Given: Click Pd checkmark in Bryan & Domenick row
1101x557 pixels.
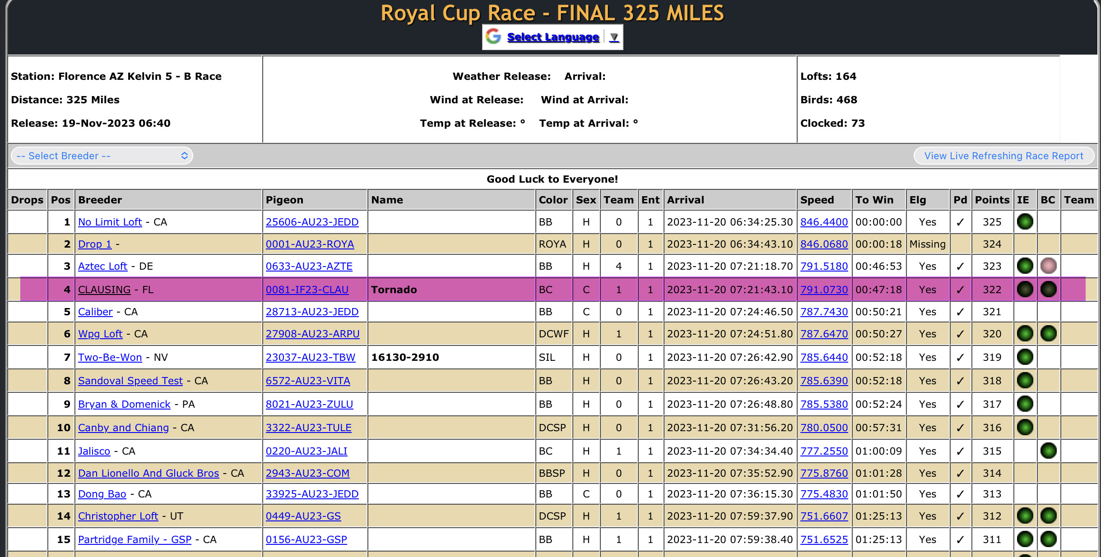Looking at the screenshot, I should point(960,404).
